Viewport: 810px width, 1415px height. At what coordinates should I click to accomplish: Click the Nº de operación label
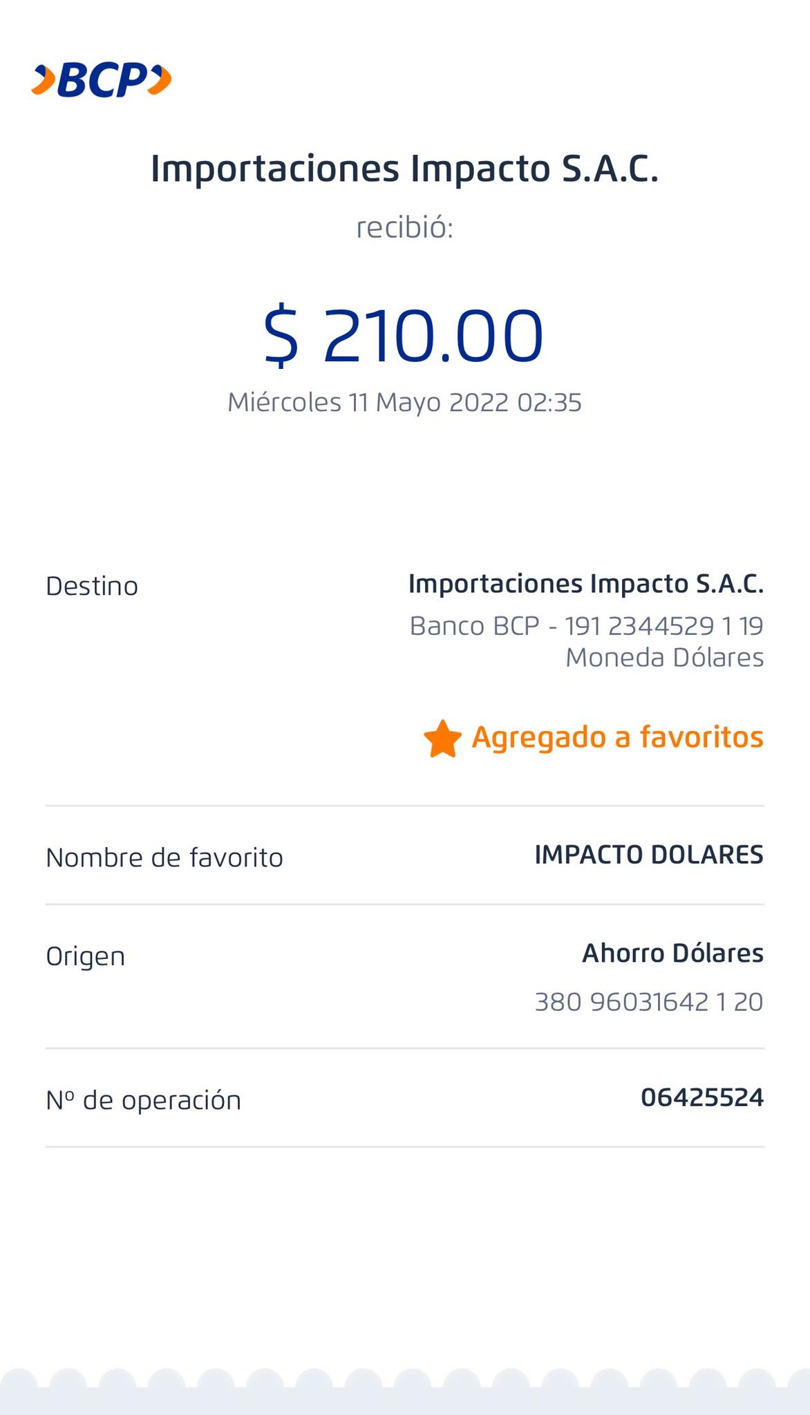click(144, 1100)
